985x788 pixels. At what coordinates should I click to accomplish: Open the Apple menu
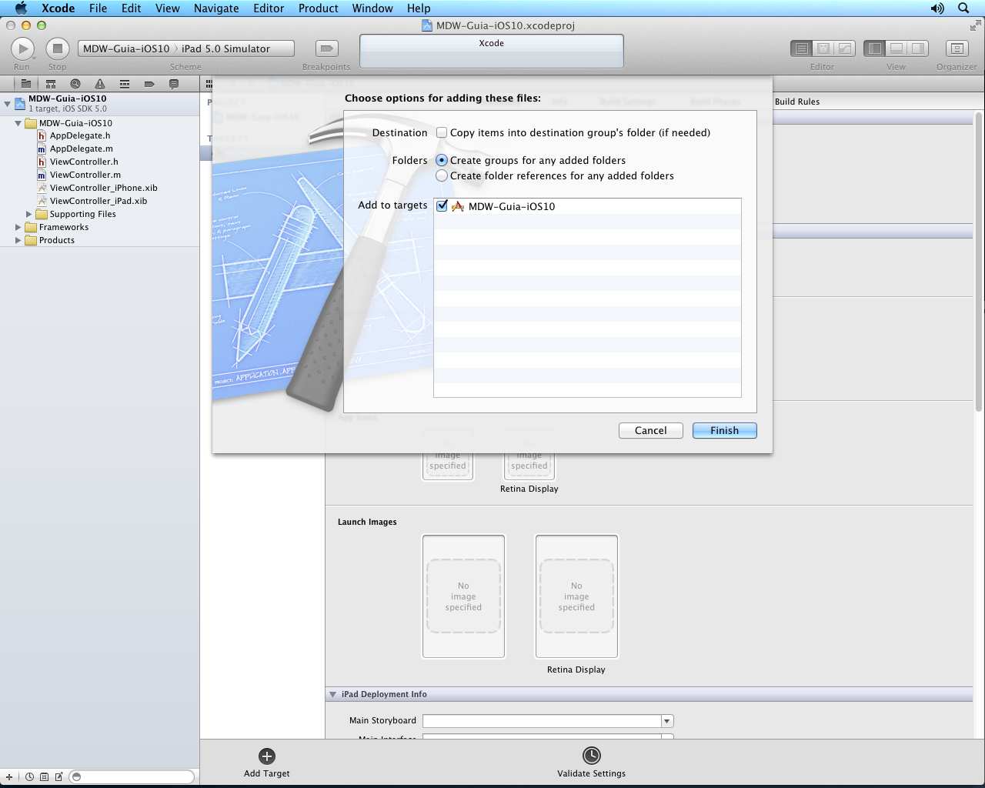pyautogui.click(x=21, y=8)
